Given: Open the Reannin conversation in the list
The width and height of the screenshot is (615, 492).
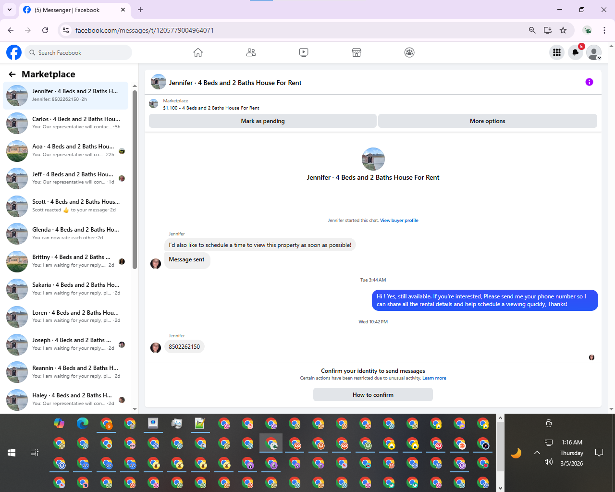Looking at the screenshot, I should (x=66, y=372).
